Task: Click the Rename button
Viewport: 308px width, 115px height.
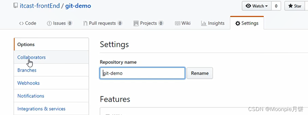Action: tap(200, 73)
